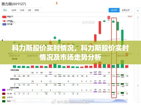
Task: Toggle the red trend-line legend marker
Action: pos(4,21)
